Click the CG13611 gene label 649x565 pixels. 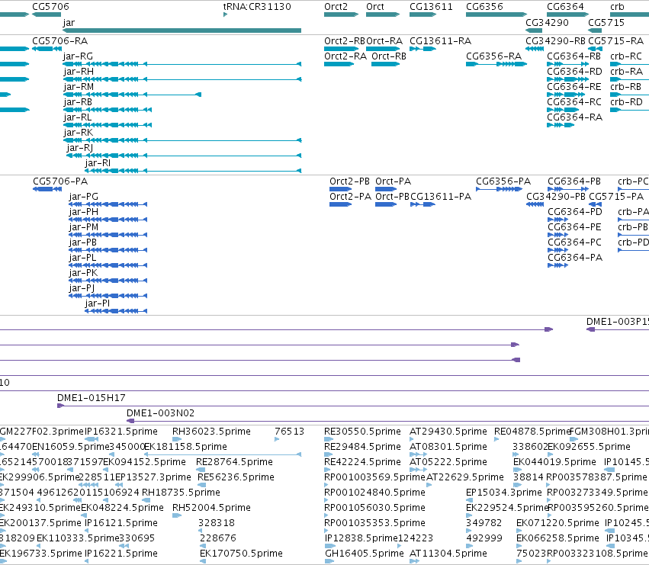point(431,7)
